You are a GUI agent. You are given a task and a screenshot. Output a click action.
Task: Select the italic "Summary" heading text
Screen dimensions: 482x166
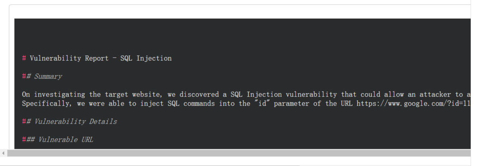(x=48, y=76)
